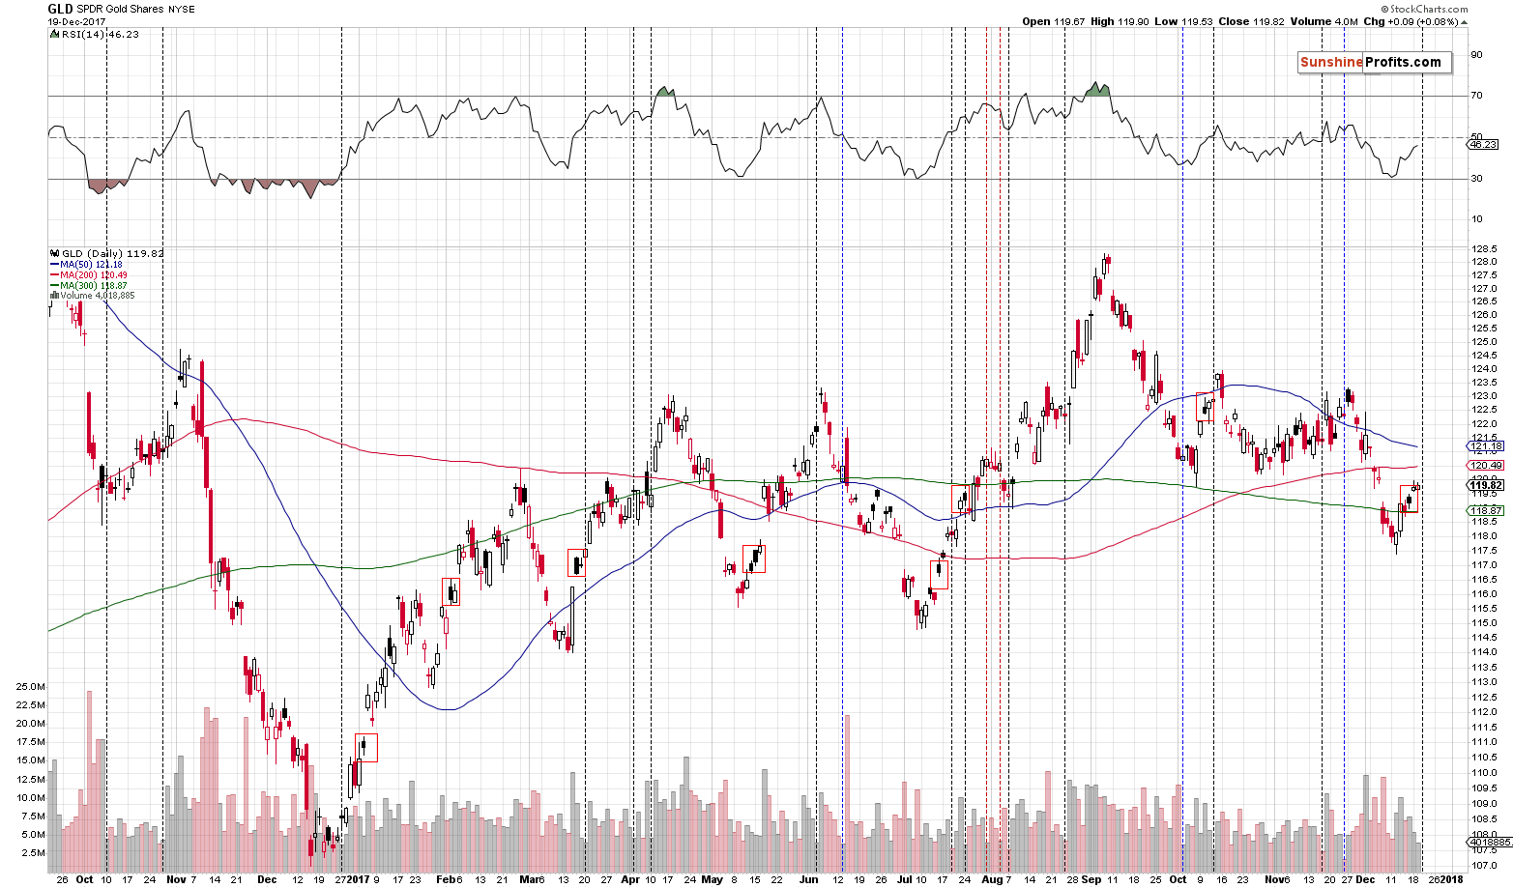Click the 110.0 price axis label
The width and height of the screenshot is (1513, 888).
pos(1484,773)
